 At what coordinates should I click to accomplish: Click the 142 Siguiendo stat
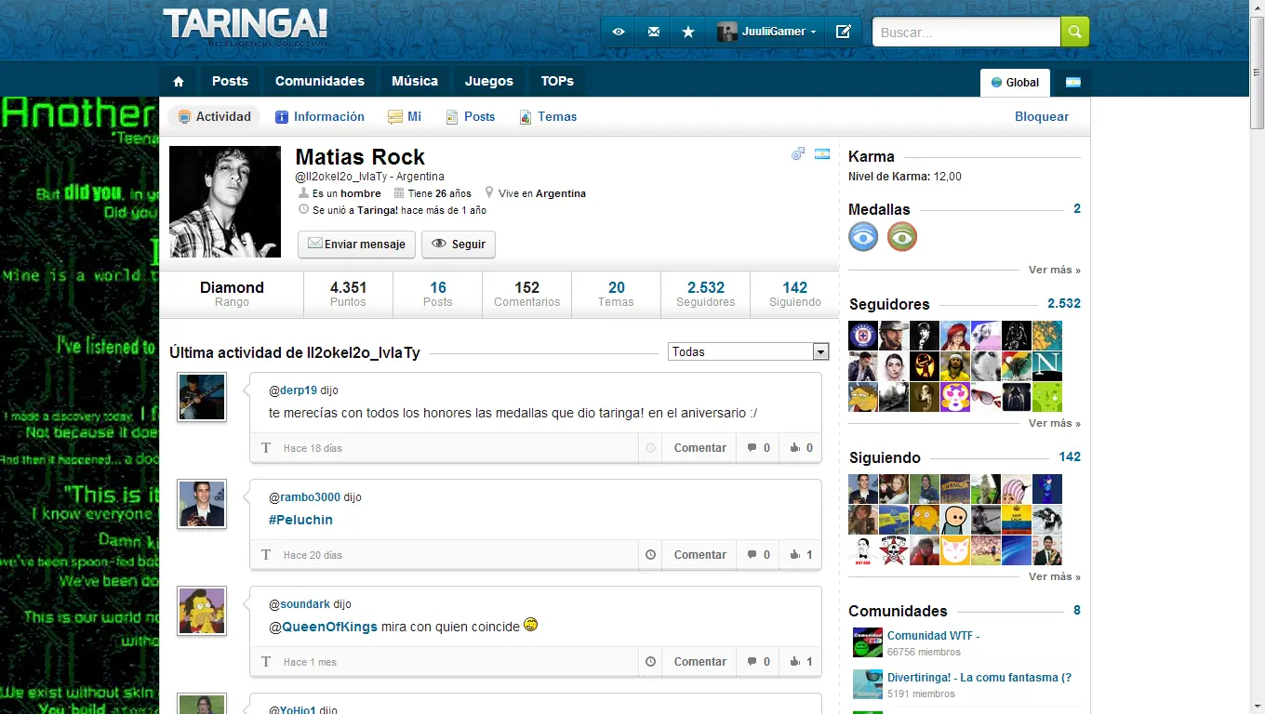point(794,294)
